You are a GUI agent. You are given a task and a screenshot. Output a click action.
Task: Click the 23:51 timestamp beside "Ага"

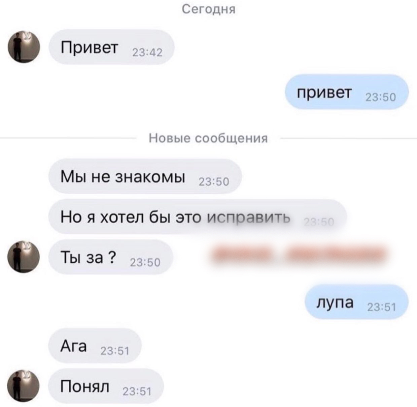coord(115,351)
